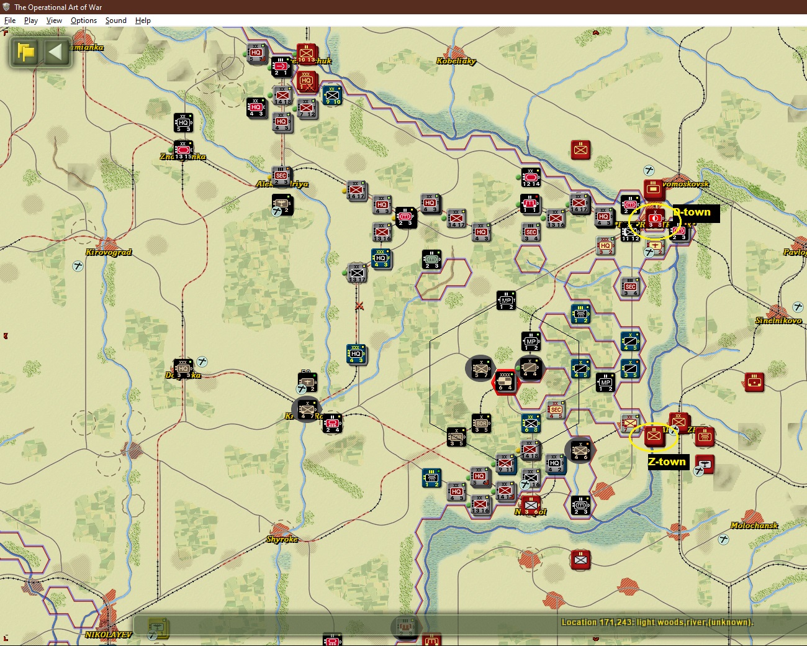Select the white-on-red battalion south of the river
The height and width of the screenshot is (646, 807).
coord(580,560)
